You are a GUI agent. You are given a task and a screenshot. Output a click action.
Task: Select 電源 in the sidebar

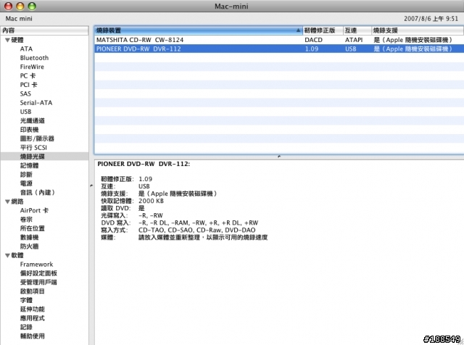coord(26,183)
